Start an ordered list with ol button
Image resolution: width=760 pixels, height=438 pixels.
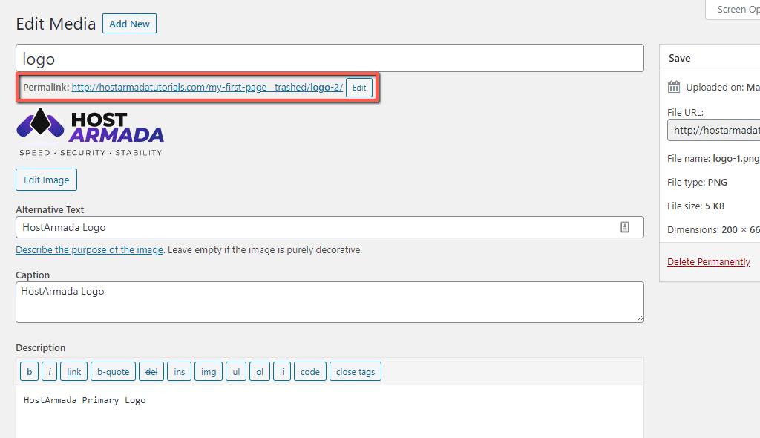pyautogui.click(x=260, y=372)
